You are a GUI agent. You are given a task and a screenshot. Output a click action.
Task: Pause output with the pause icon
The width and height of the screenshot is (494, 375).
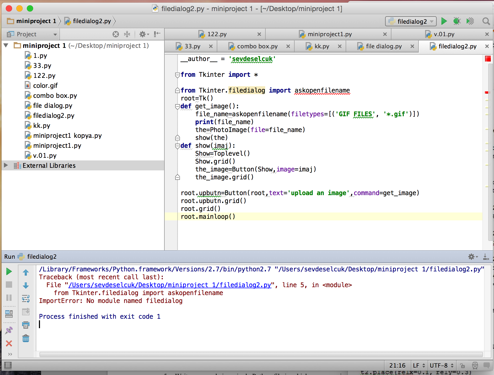tap(9, 297)
